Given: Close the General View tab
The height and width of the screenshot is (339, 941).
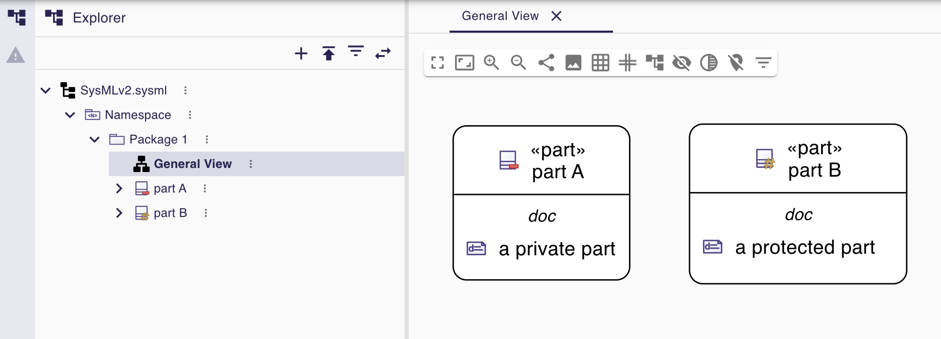Looking at the screenshot, I should tap(557, 16).
